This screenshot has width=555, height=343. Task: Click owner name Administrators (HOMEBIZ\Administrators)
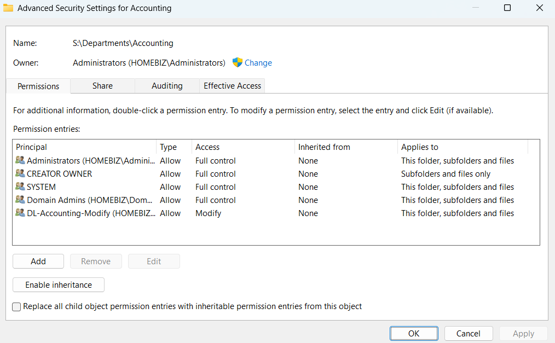pyautogui.click(x=149, y=63)
